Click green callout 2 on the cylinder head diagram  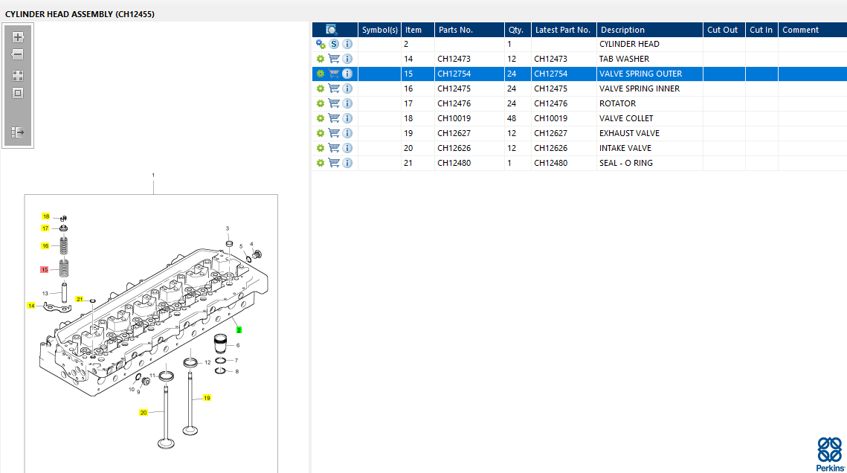point(239,330)
